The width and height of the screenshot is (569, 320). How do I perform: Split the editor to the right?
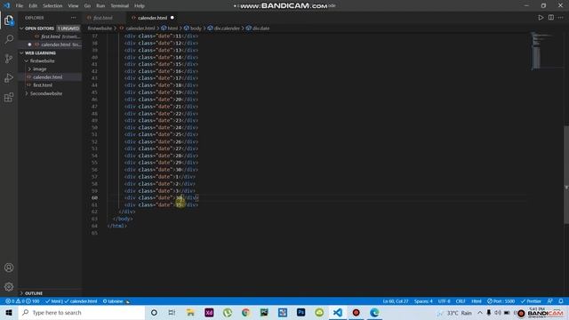click(x=551, y=18)
